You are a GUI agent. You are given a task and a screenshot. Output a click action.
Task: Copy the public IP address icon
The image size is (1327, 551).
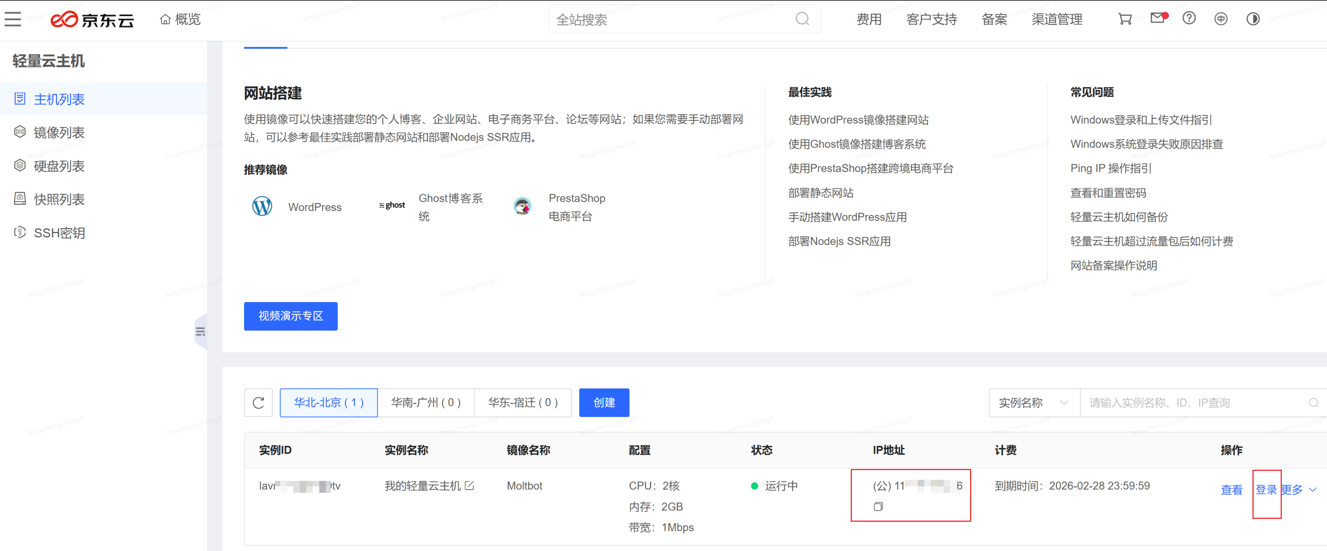[878, 507]
